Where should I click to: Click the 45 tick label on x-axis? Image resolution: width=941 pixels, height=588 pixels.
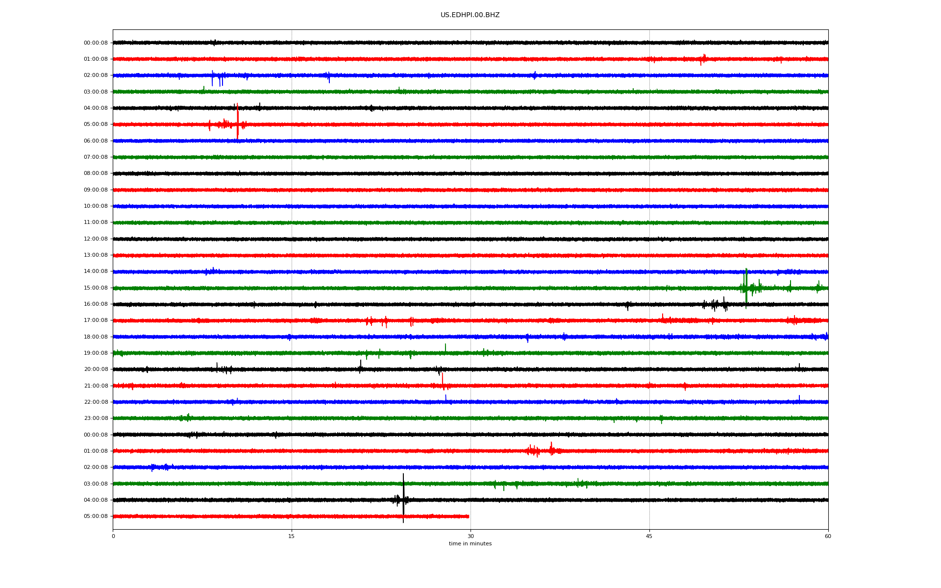click(649, 536)
